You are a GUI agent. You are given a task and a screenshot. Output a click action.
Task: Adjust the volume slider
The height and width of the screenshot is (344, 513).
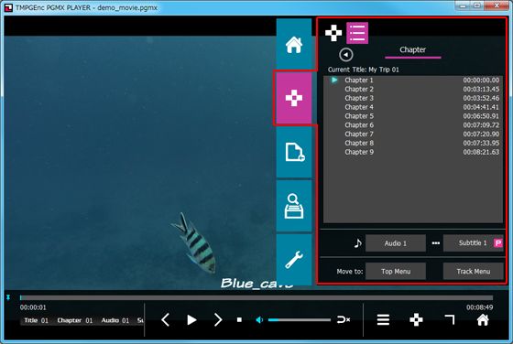pos(299,320)
